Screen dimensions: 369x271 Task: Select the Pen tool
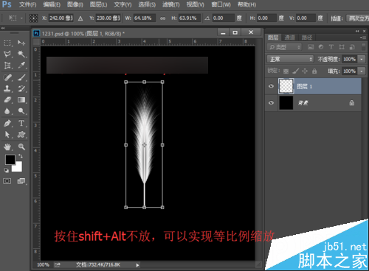pyautogui.click(x=7, y=123)
